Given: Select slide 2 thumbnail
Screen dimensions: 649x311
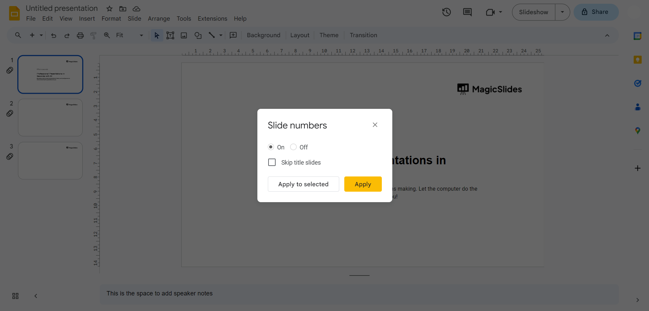Looking at the screenshot, I should [x=50, y=118].
